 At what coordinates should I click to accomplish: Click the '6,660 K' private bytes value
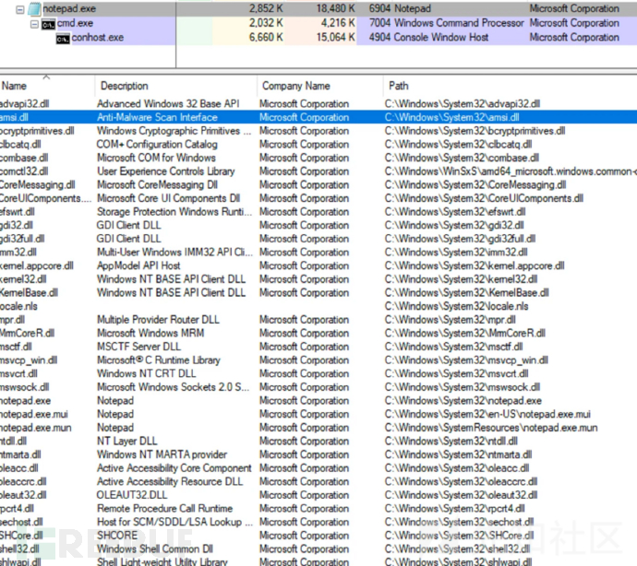pyautogui.click(x=266, y=37)
